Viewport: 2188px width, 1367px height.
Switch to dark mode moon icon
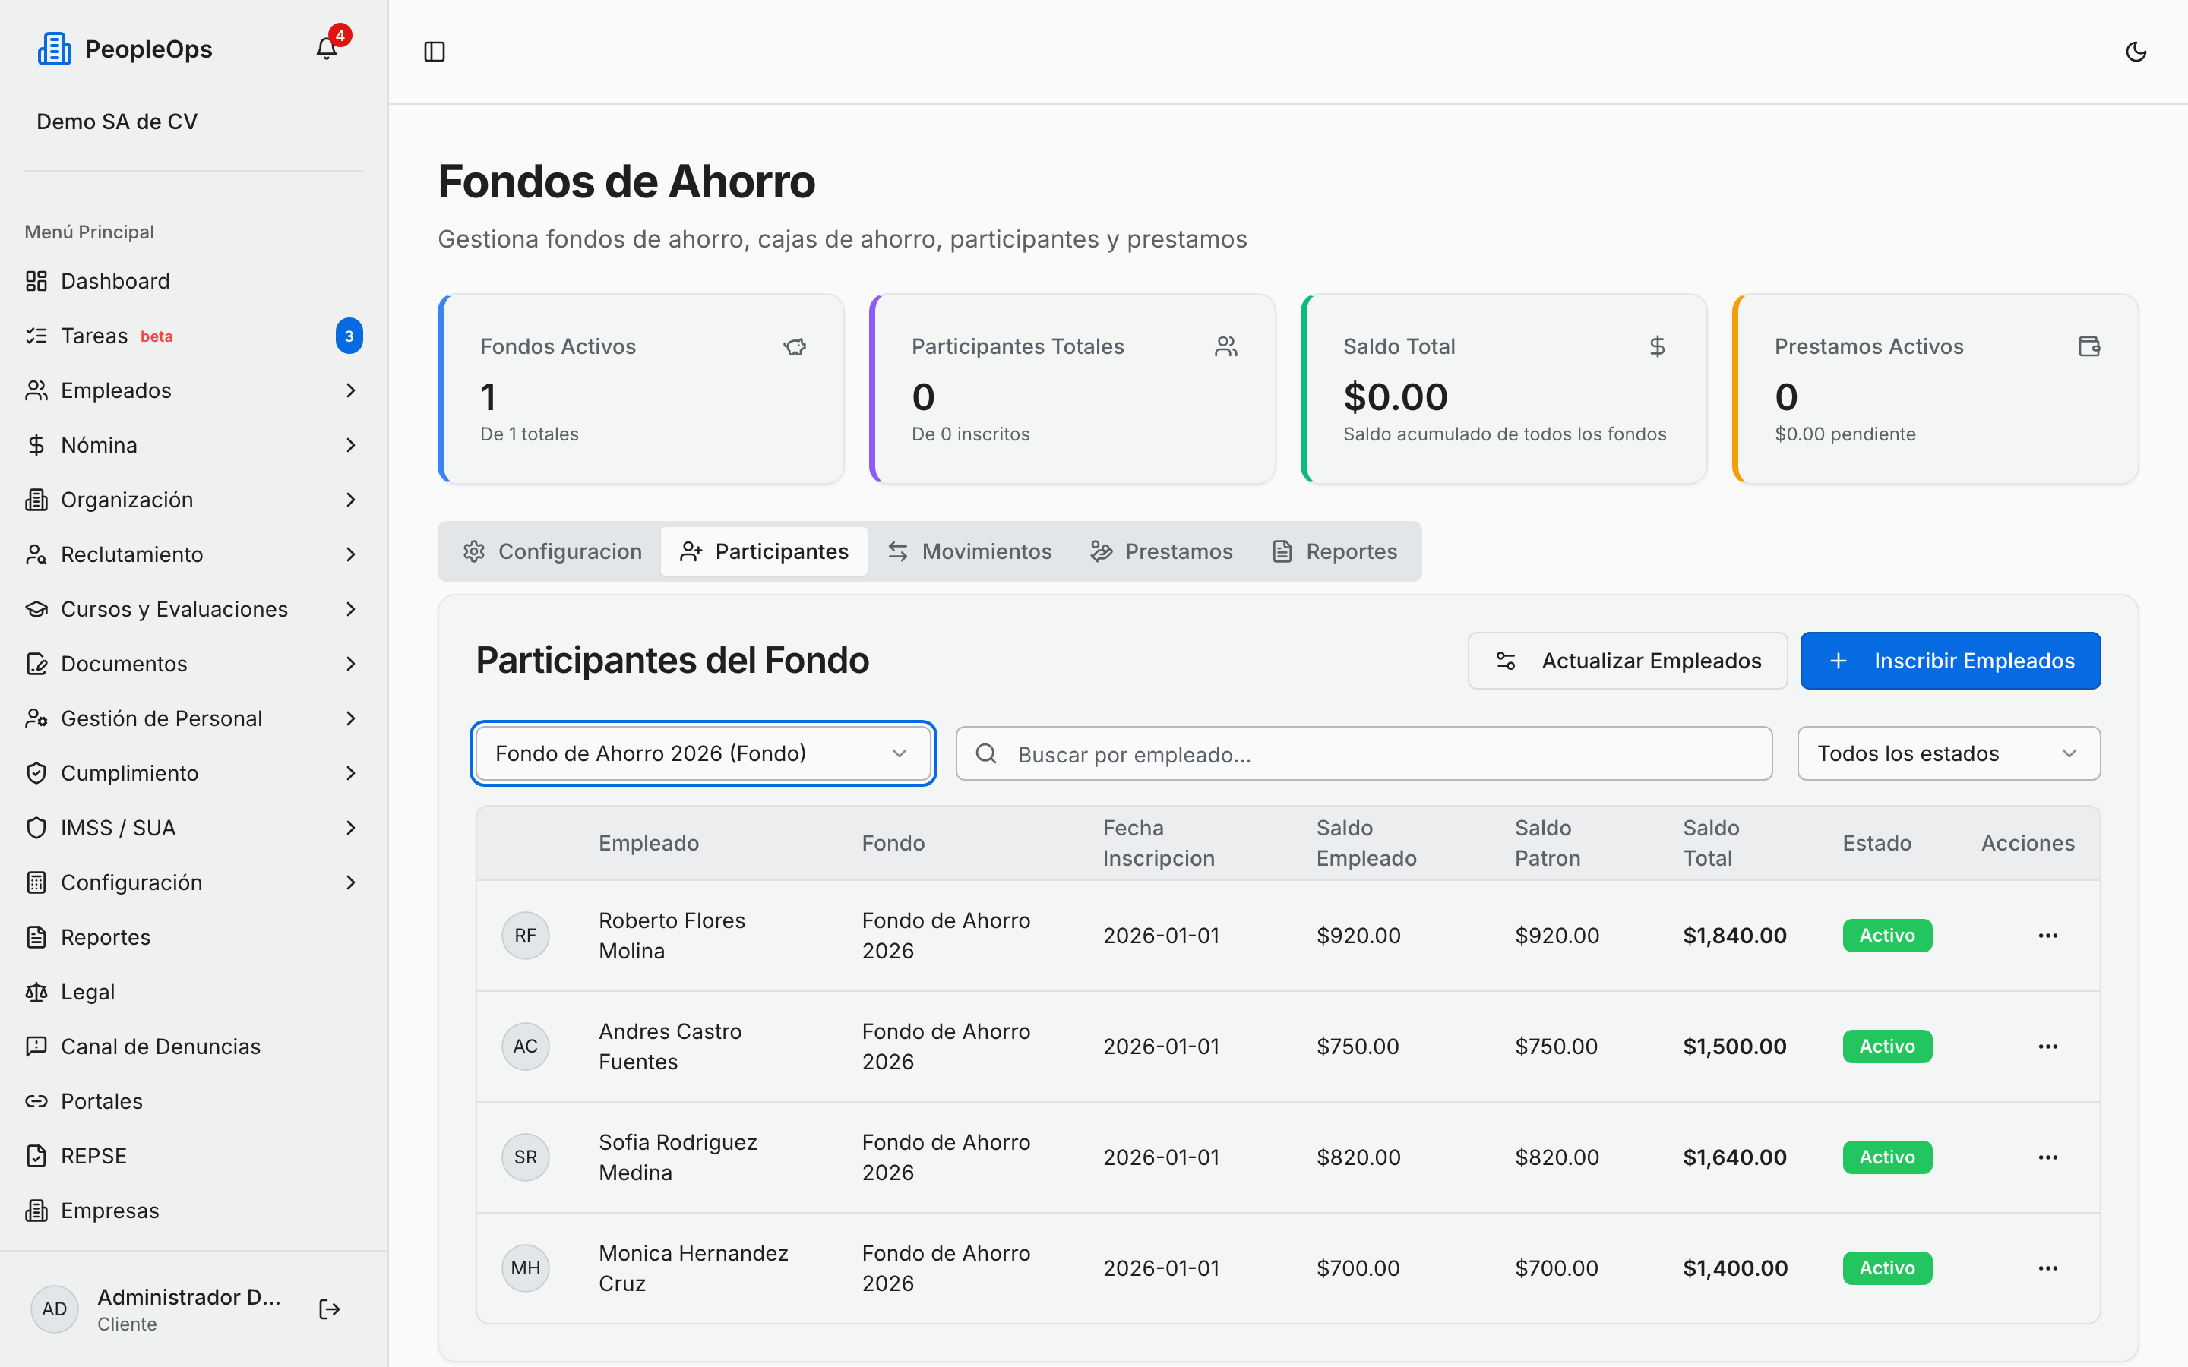(2136, 52)
